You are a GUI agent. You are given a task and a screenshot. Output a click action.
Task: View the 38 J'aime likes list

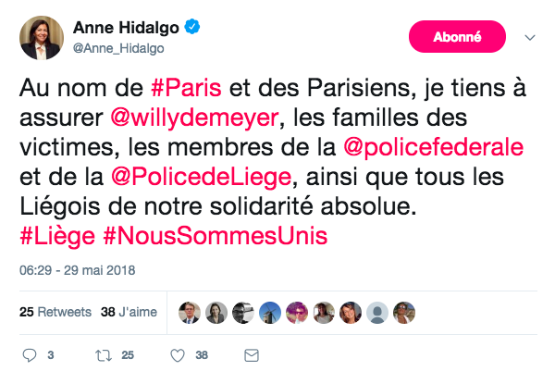click(x=129, y=313)
